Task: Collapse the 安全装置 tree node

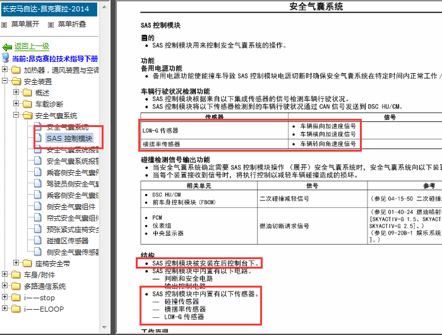Action: point(4,81)
